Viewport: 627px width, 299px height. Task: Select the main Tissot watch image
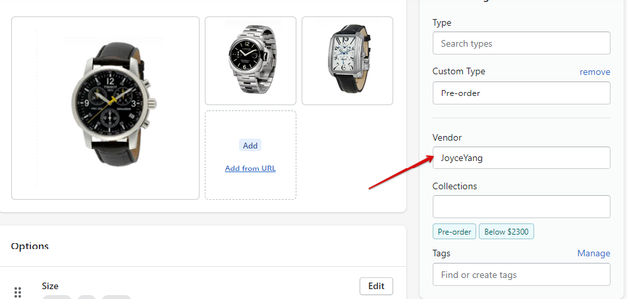105,108
